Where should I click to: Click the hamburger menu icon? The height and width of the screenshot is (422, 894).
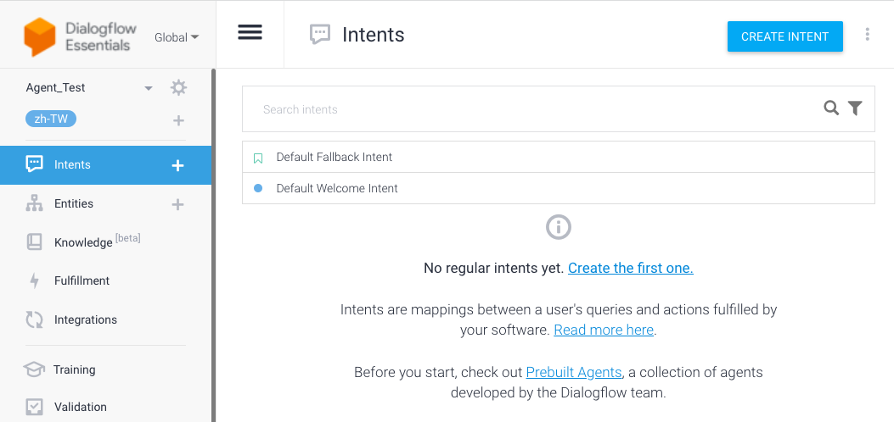coord(250,32)
